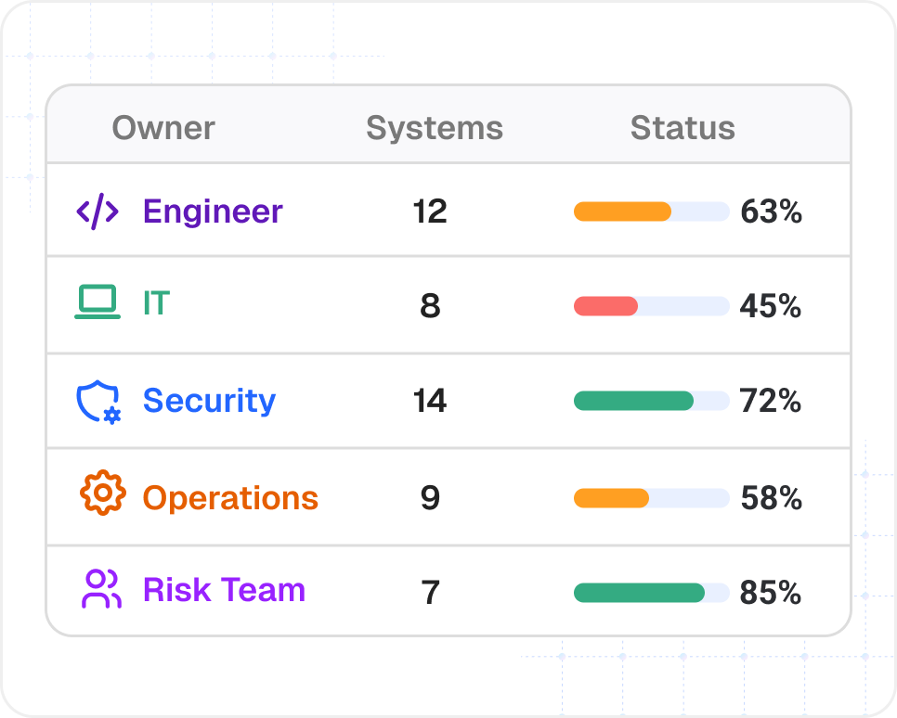Click the 45% status value

(x=771, y=306)
